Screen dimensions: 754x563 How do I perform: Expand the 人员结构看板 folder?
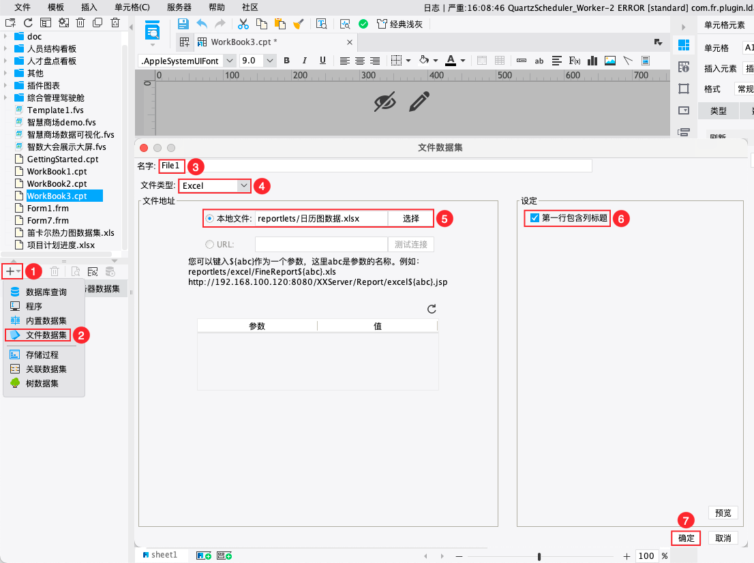click(x=5, y=48)
